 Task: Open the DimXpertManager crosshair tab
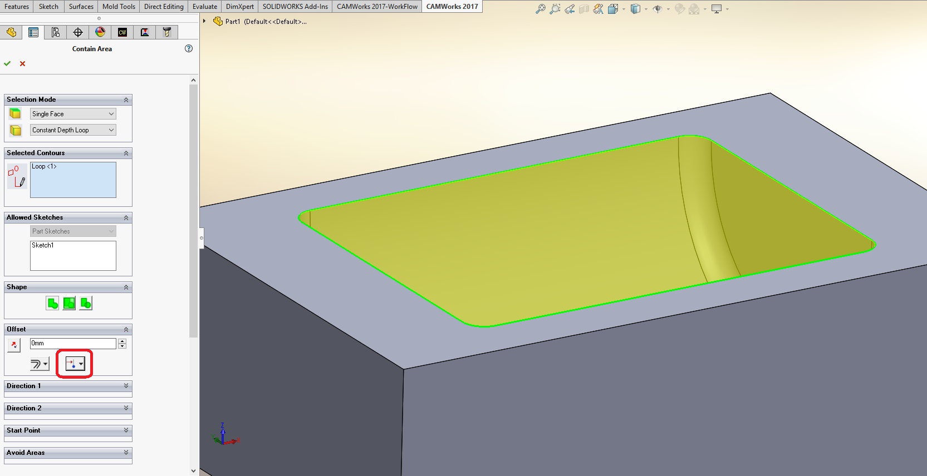(78, 32)
